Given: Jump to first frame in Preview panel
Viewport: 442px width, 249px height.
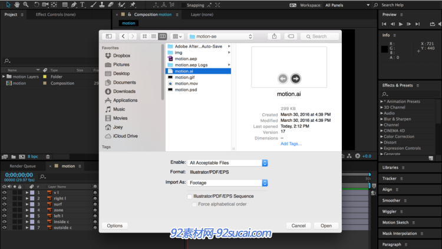Looking at the screenshot, I should pos(384,24).
